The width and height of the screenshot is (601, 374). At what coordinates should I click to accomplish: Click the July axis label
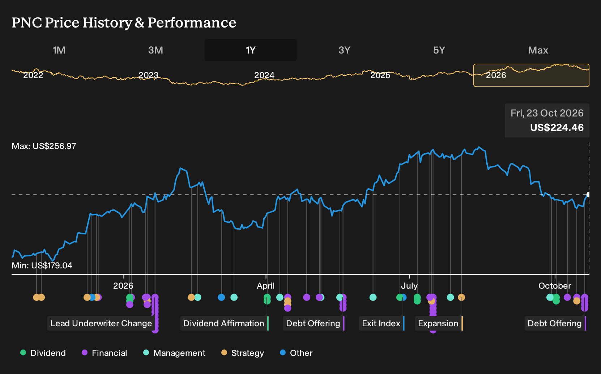[x=409, y=286]
